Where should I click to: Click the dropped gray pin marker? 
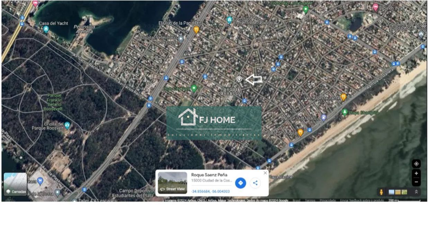[239, 79]
